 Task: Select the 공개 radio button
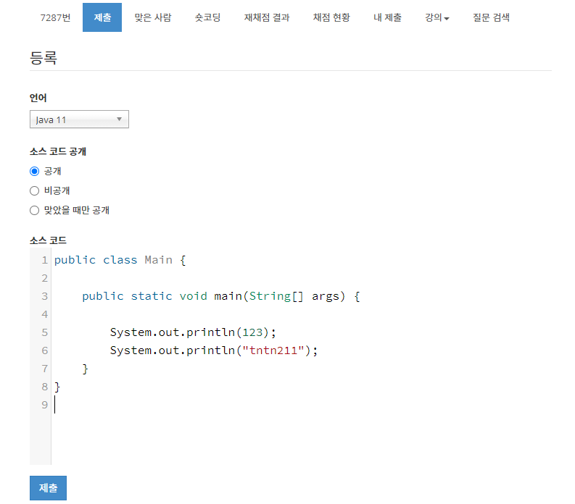point(35,171)
